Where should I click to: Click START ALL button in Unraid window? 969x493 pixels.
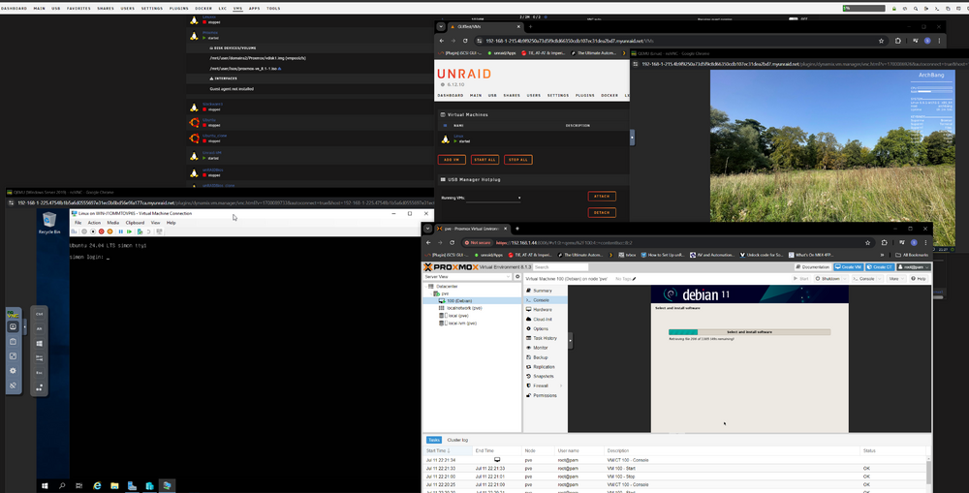click(485, 160)
